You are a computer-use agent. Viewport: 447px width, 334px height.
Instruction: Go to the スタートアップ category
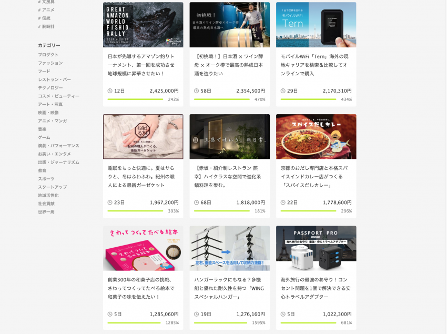click(x=52, y=187)
